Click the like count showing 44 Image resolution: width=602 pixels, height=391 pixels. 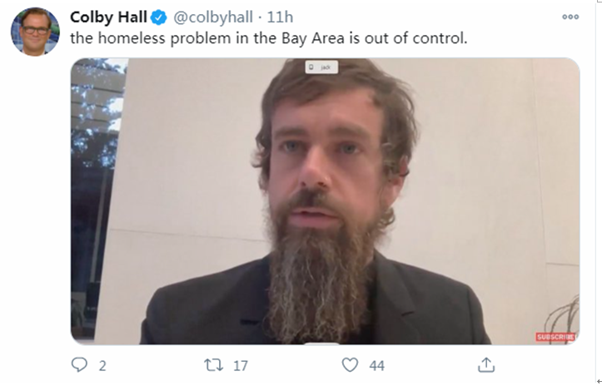[x=376, y=366]
